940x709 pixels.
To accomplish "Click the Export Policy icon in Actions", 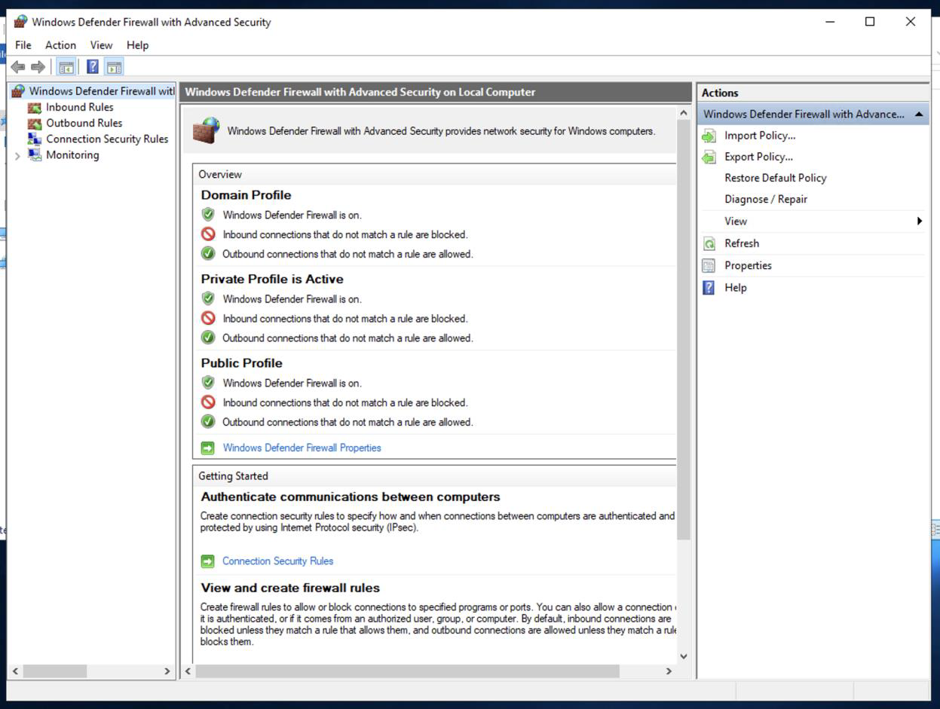I will click(709, 157).
